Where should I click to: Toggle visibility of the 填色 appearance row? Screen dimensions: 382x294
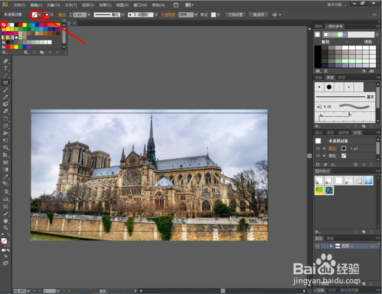click(318, 156)
